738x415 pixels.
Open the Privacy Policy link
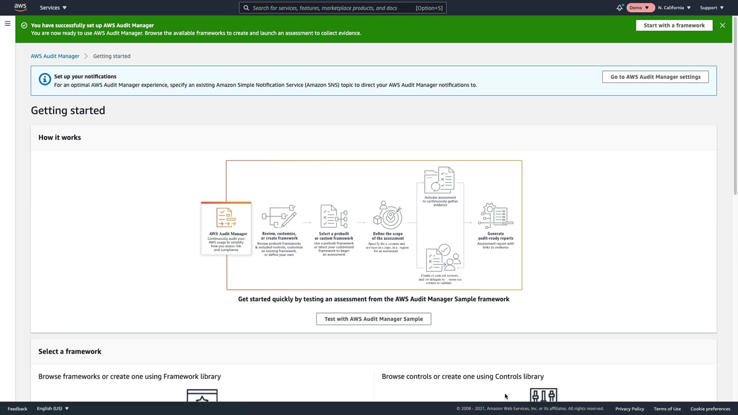coord(630,409)
